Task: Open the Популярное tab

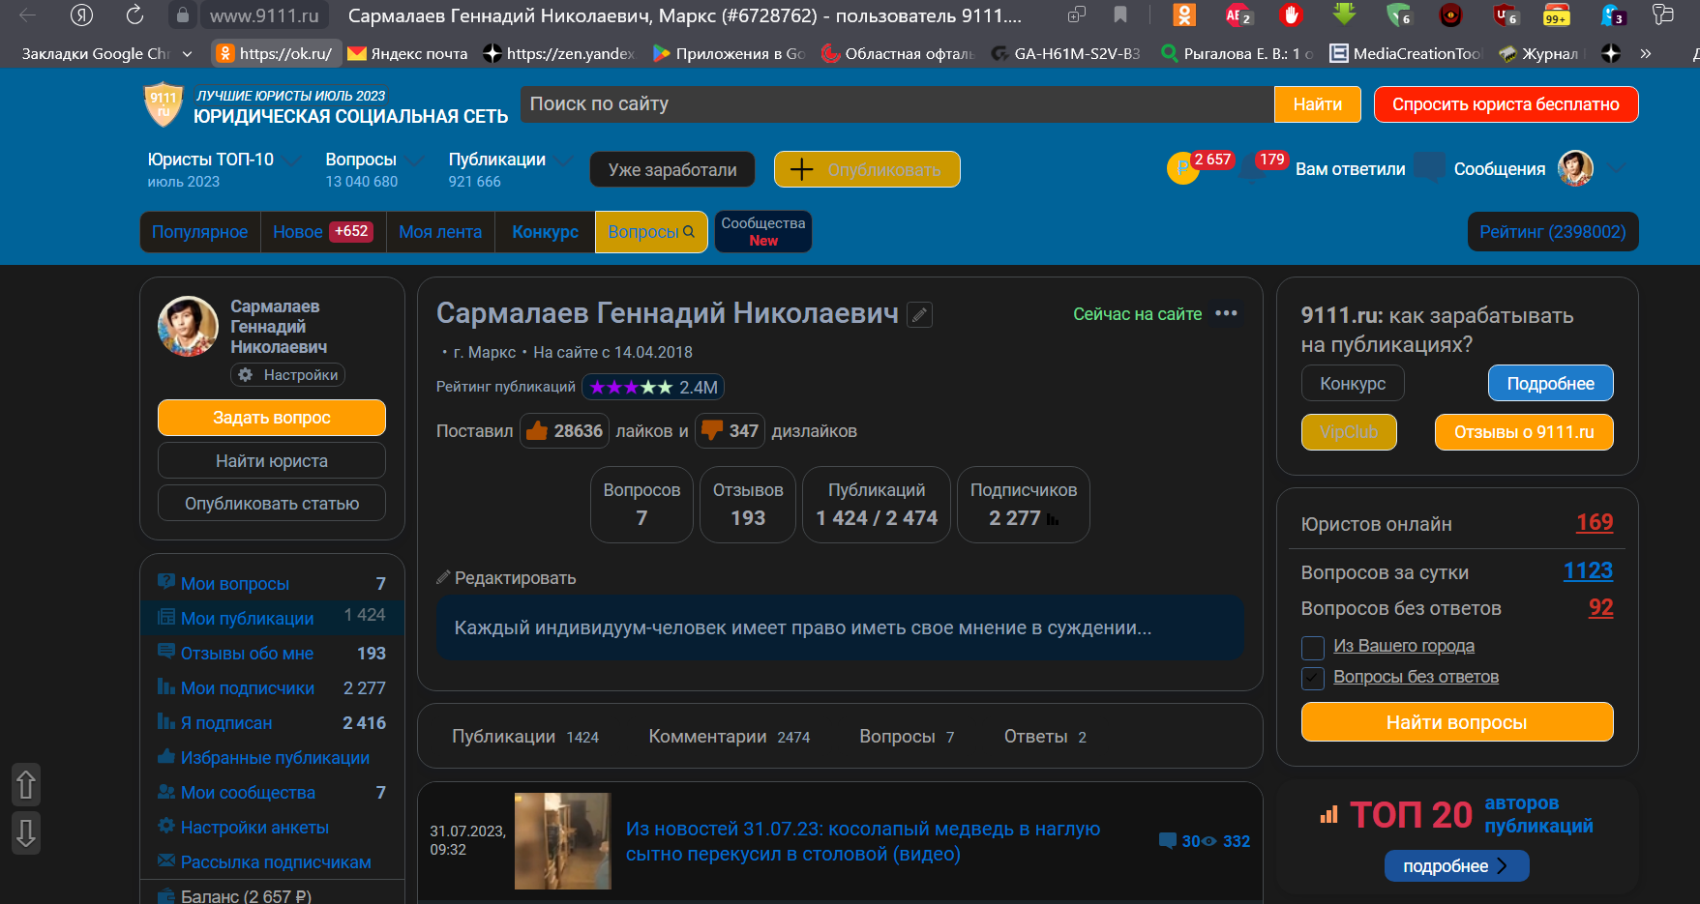Action: [x=199, y=231]
